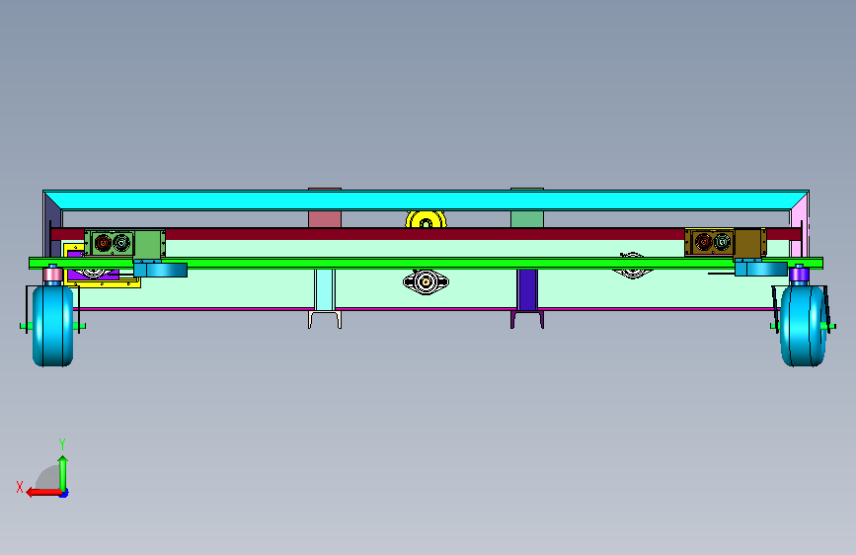The width and height of the screenshot is (856, 555).
Task: Click the green Y axis arrow on triad
Action: click(x=63, y=473)
